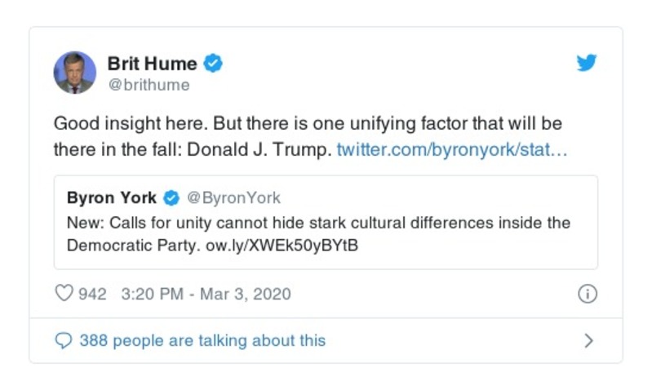The width and height of the screenshot is (652, 390).
Task: Click "388 people are talking about this"
Action: click(202, 341)
